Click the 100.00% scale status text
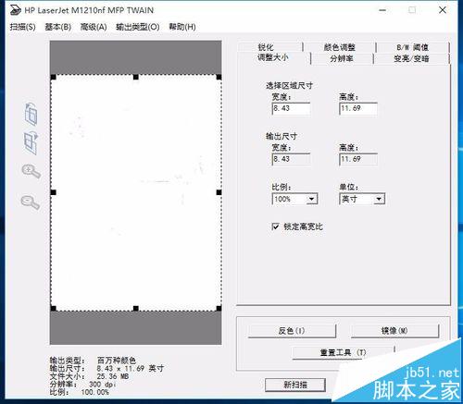This screenshot has height=404, width=463. coord(95,392)
